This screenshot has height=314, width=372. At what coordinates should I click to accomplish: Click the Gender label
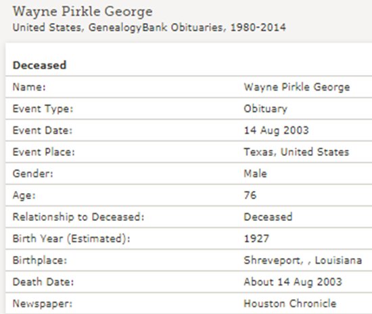(33, 174)
